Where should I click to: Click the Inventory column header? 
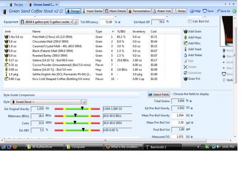140,31
